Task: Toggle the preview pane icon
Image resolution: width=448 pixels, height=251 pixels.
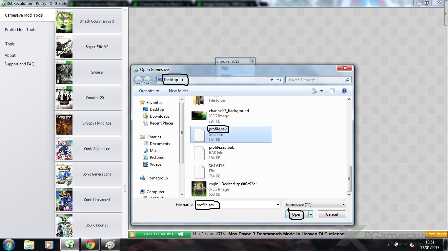Action: click(x=332, y=91)
